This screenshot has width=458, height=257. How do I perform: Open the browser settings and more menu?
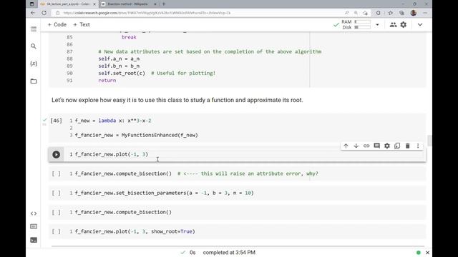[425, 13]
